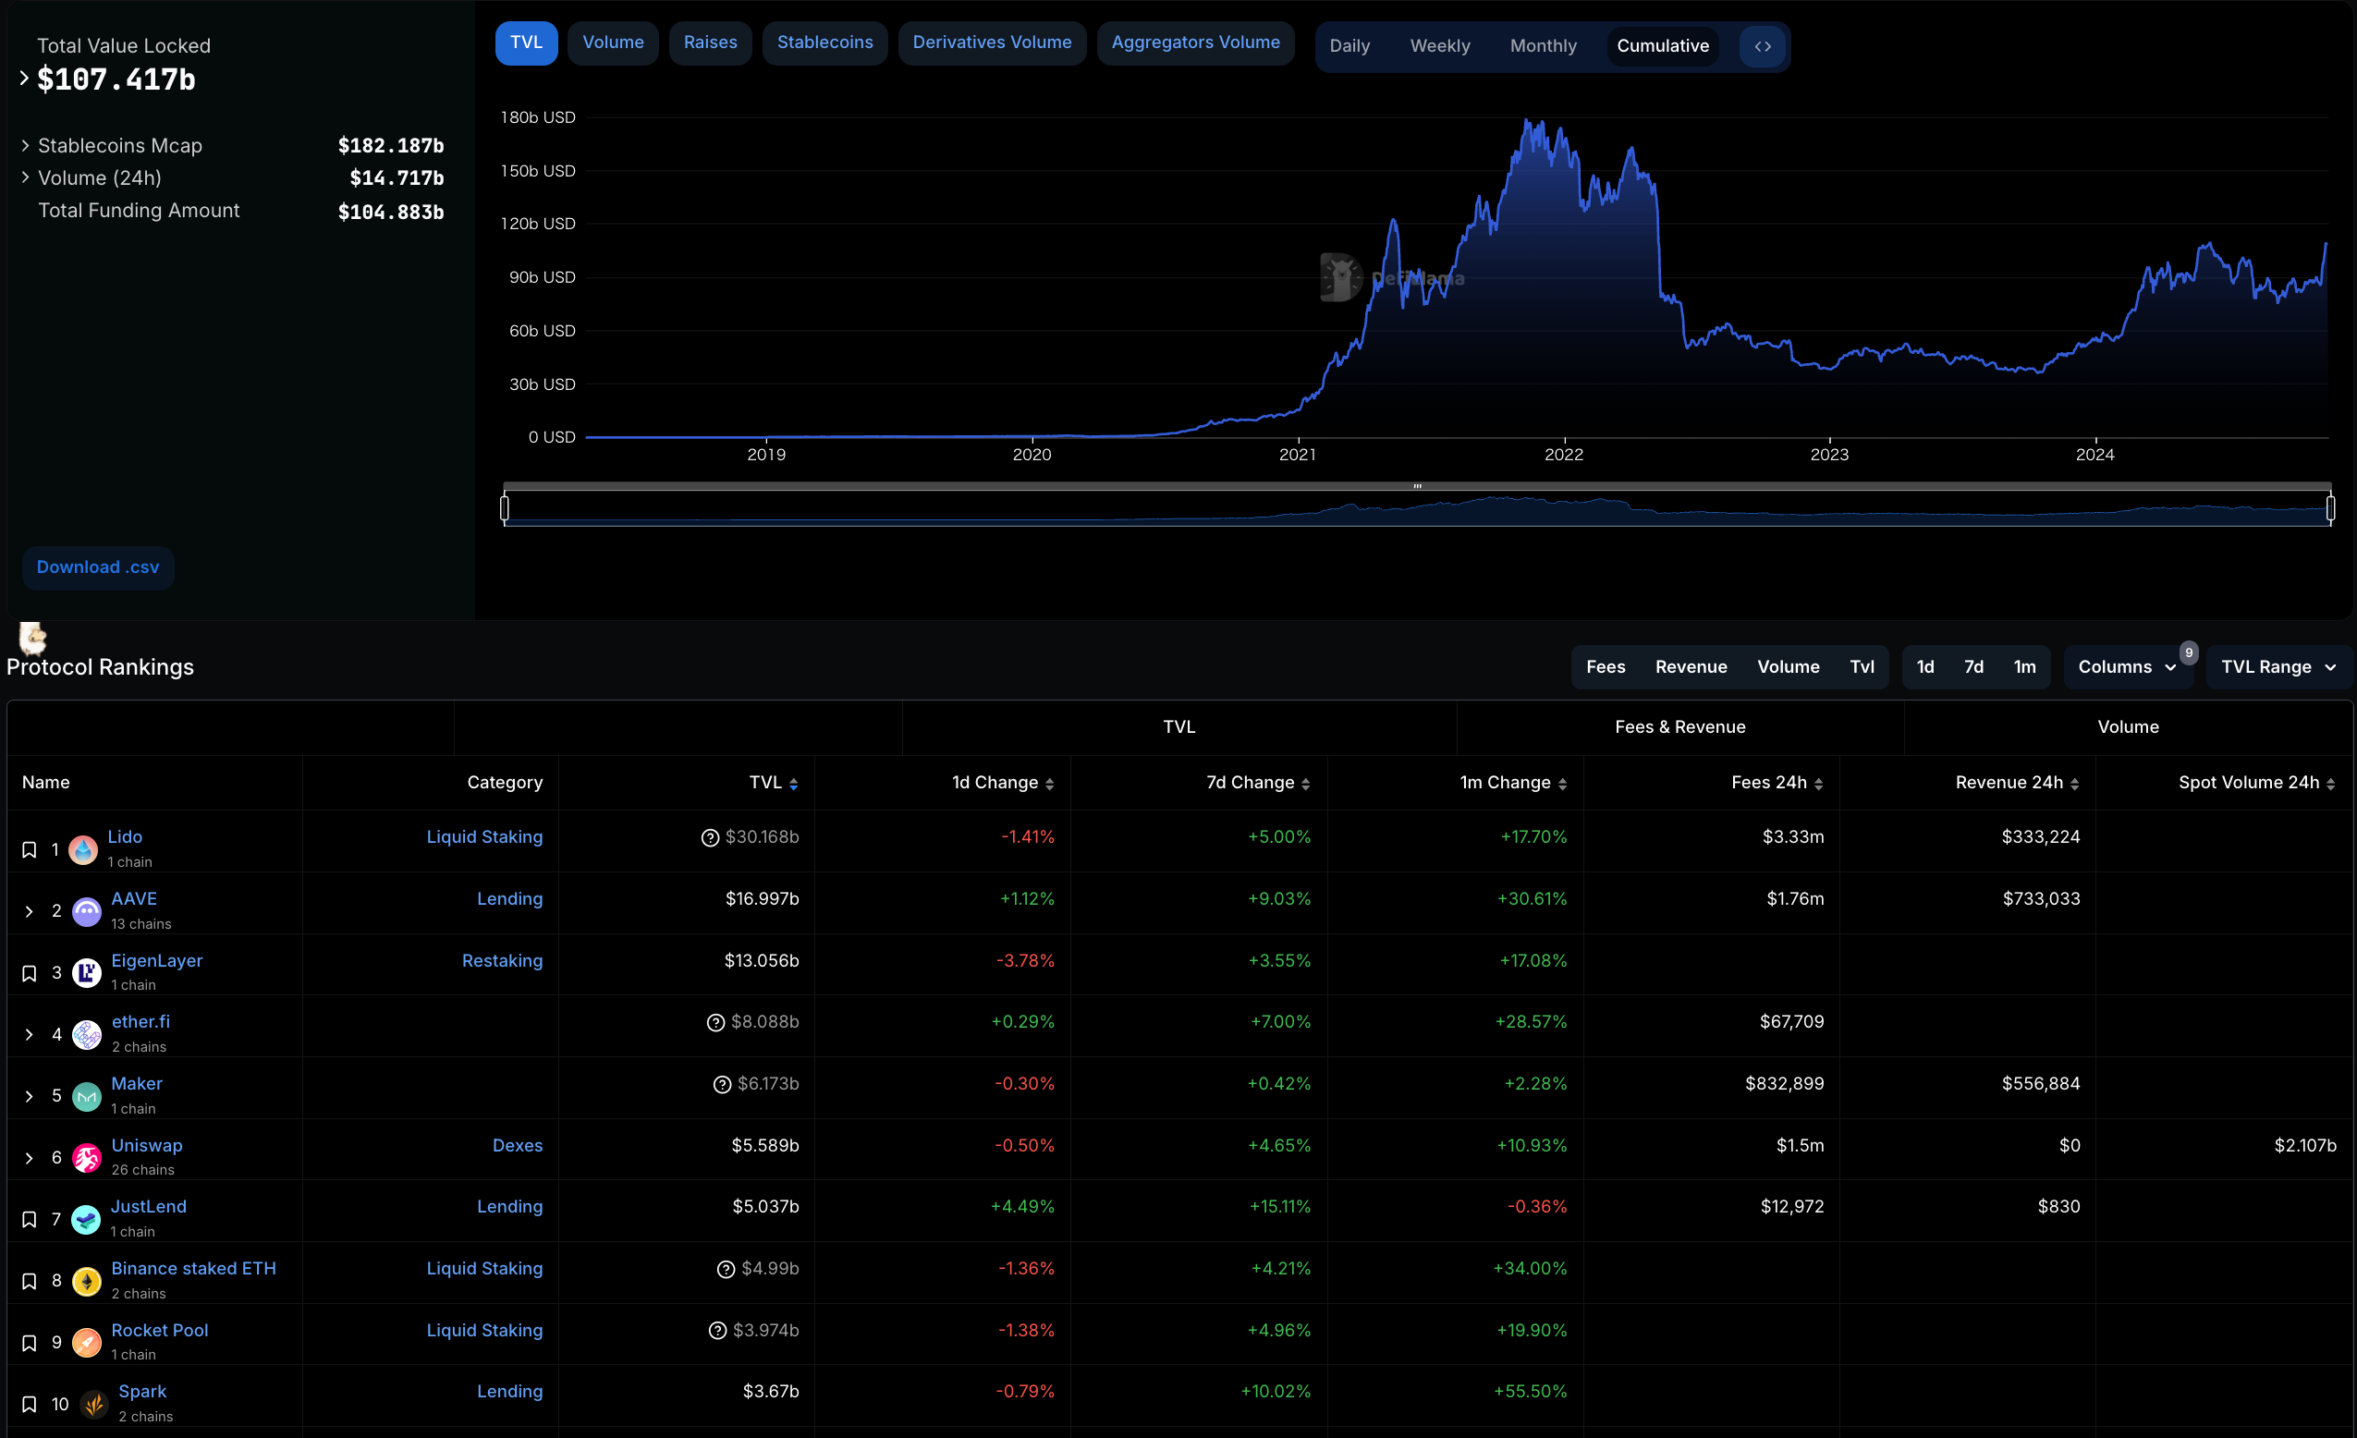
Task: Bookmark the JustLend protocol row
Action: point(29,1219)
